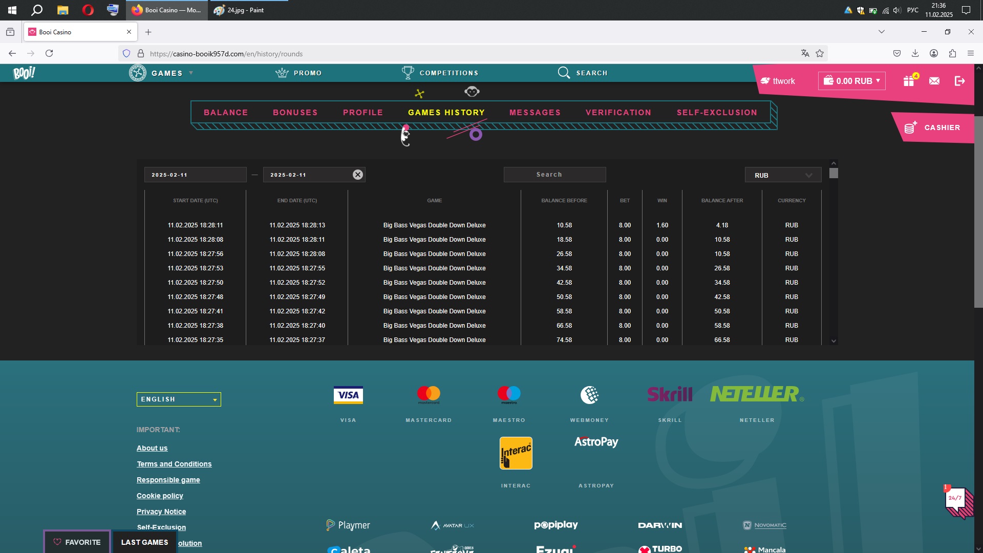The width and height of the screenshot is (983, 553).
Task: Open the RUB currency filter dropdown
Action: [x=783, y=175]
